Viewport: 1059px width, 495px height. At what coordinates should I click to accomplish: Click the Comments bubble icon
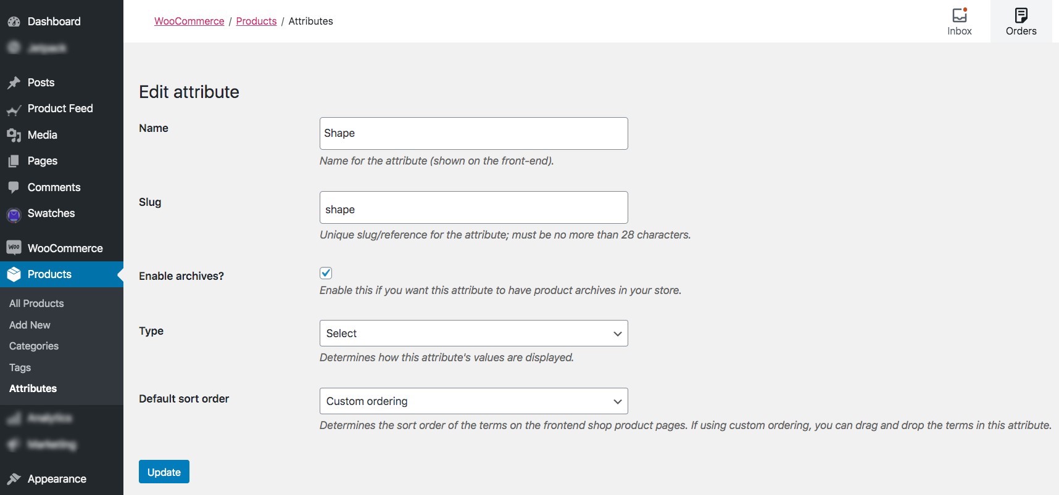point(14,187)
